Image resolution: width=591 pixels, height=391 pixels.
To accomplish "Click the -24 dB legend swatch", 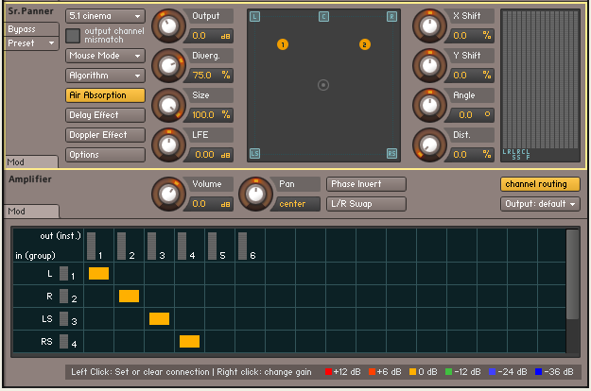I will pos(493,372).
